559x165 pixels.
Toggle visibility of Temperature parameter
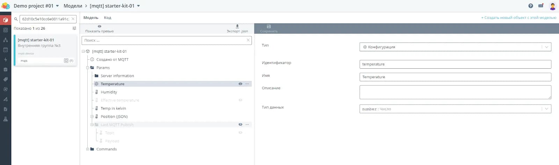(240, 84)
